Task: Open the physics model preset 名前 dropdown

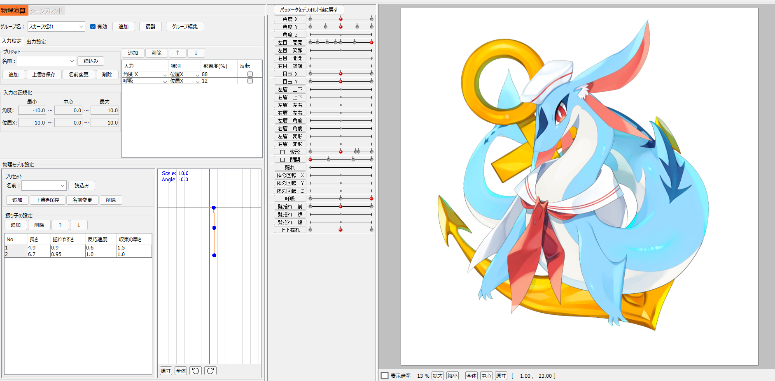Action: point(44,186)
